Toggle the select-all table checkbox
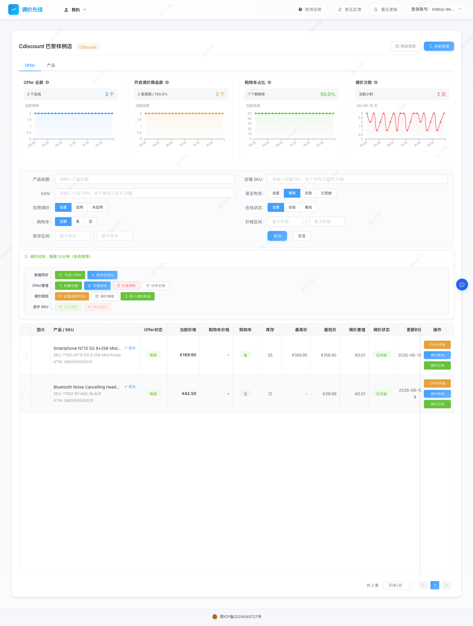 [x=25, y=330]
